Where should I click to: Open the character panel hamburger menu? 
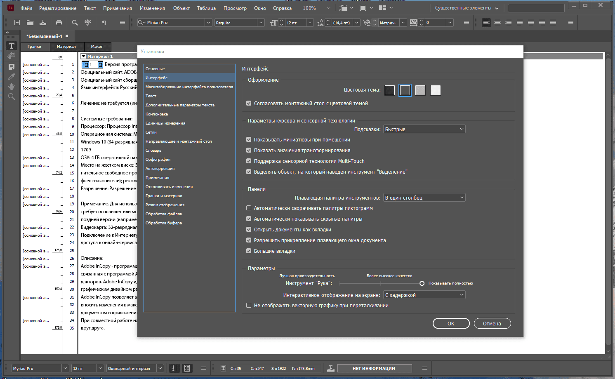click(467, 23)
